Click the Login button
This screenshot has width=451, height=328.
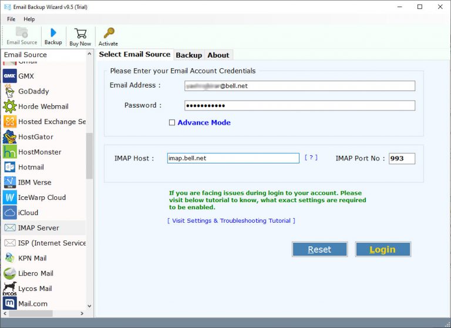coord(383,249)
